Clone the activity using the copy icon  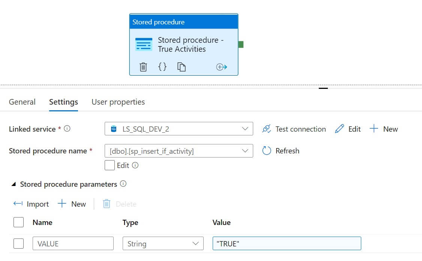click(182, 67)
